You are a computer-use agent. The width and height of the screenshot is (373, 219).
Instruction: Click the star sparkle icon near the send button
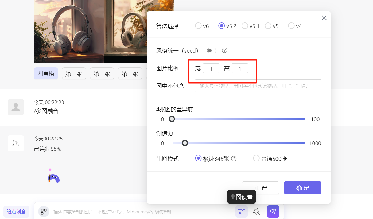pyautogui.click(x=256, y=211)
